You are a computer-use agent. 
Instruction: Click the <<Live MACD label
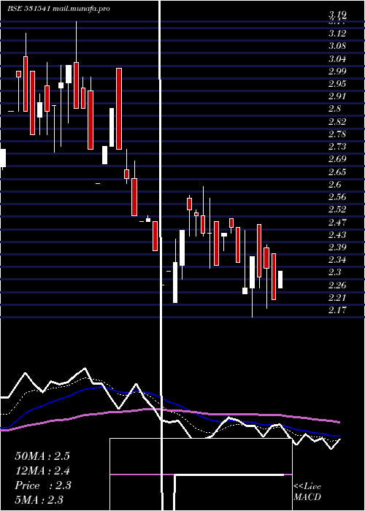pyautogui.click(x=307, y=491)
